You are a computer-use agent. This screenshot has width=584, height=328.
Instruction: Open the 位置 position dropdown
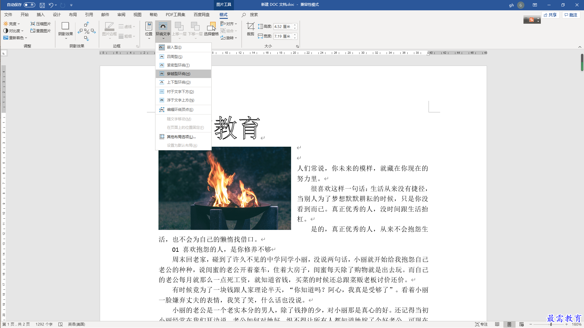pos(149,31)
